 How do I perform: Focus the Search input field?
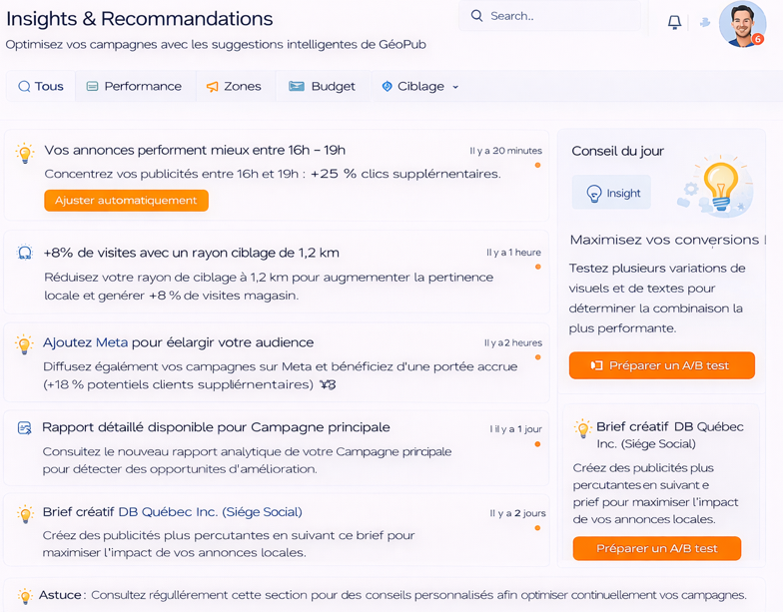[x=559, y=16]
